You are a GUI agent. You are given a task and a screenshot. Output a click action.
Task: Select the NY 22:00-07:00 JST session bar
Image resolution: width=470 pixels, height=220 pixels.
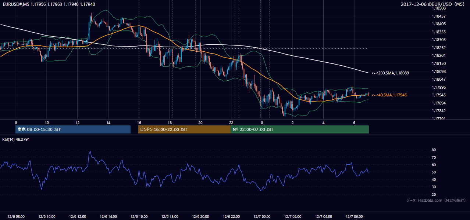click(300, 129)
